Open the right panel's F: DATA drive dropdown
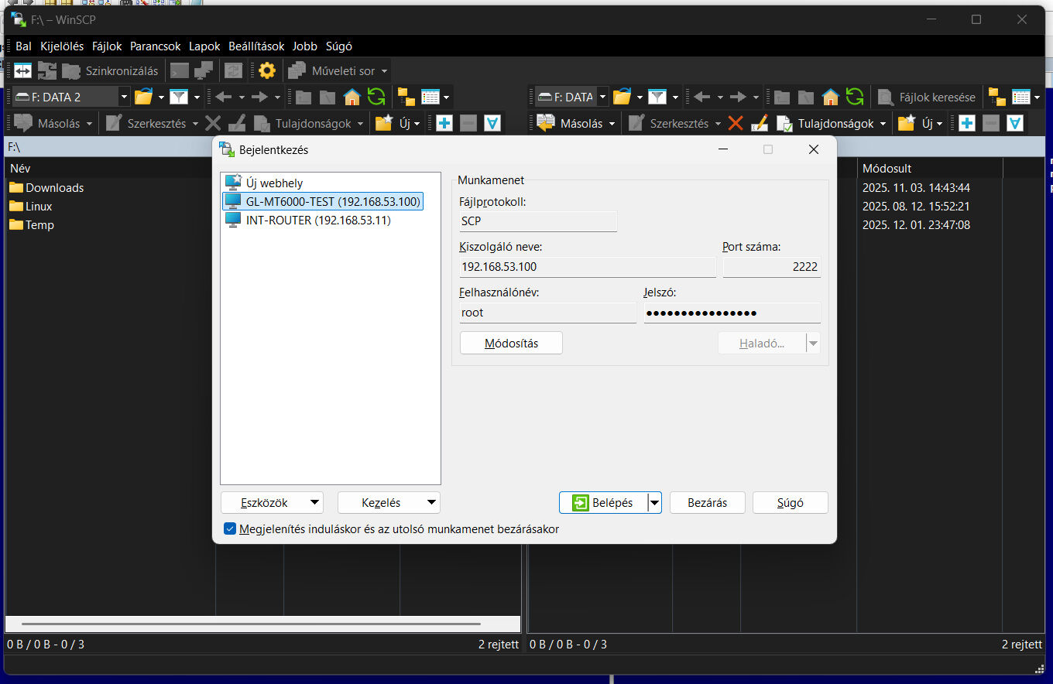The height and width of the screenshot is (684, 1053). [x=602, y=97]
